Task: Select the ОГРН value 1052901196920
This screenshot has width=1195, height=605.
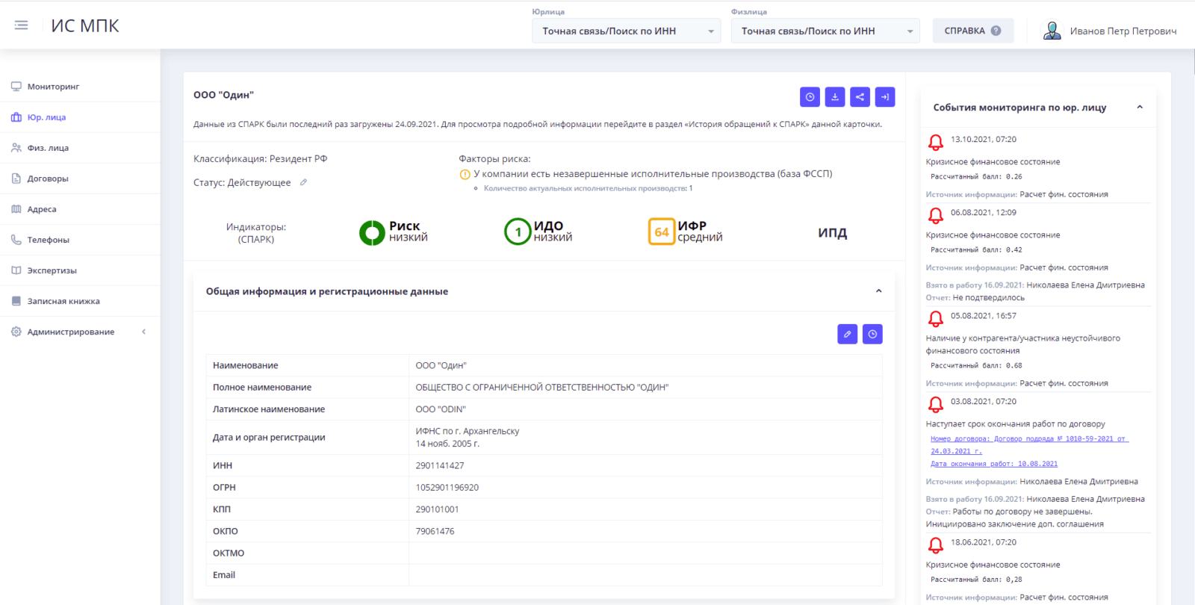Action: tap(447, 487)
